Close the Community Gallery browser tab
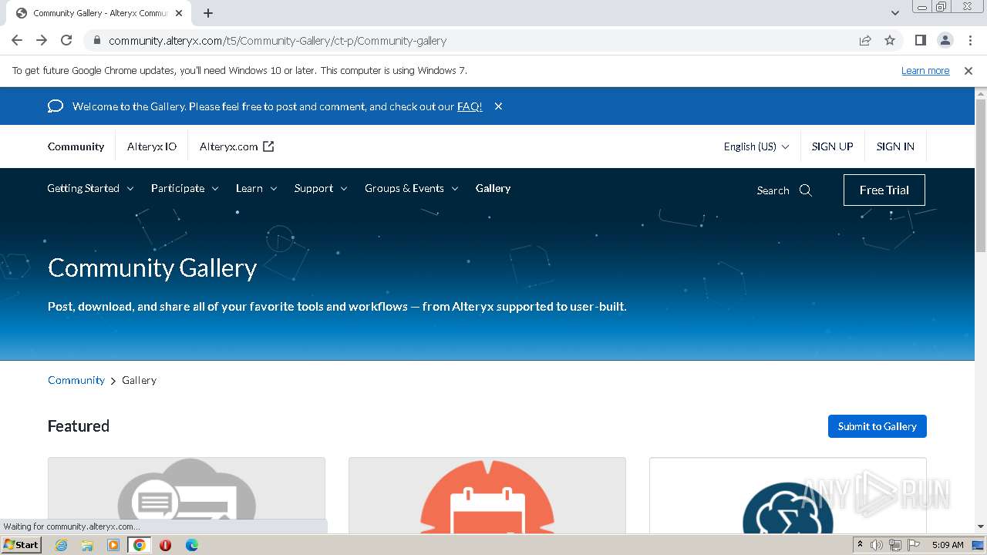 pyautogui.click(x=179, y=13)
